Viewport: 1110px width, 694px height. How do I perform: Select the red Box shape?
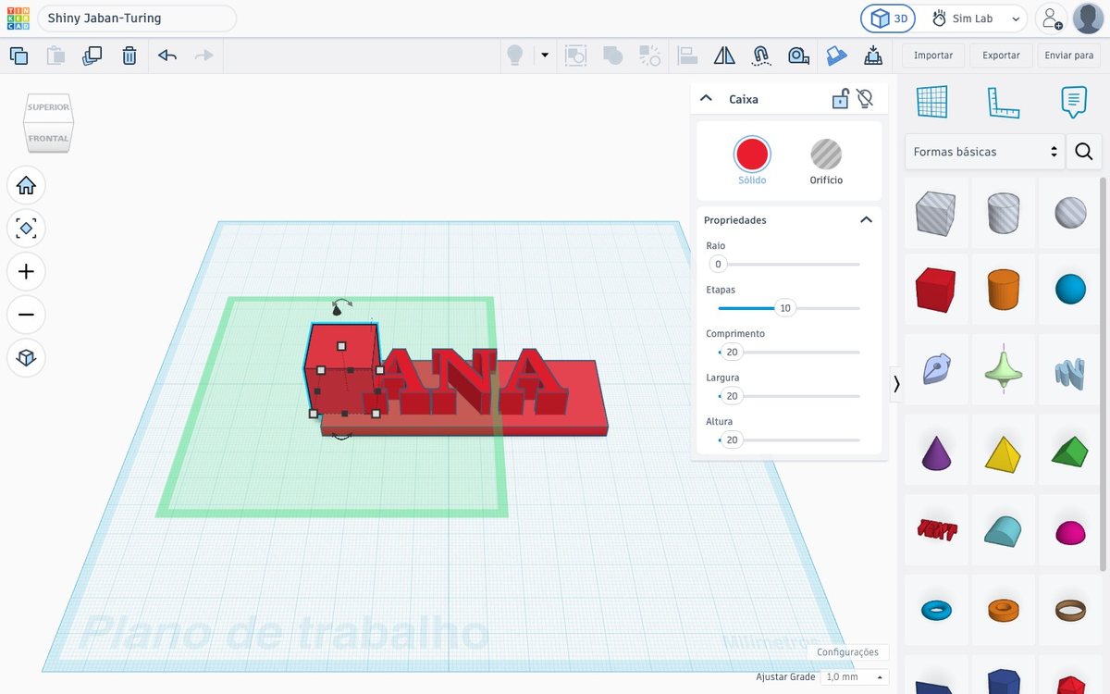936,290
